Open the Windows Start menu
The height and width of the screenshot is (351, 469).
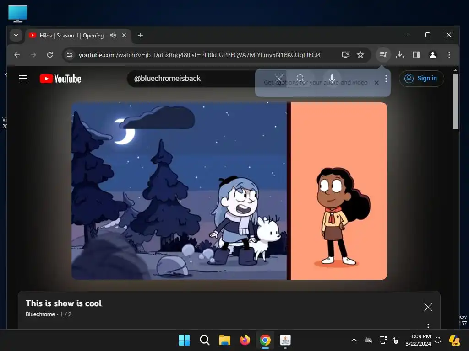[x=184, y=340]
